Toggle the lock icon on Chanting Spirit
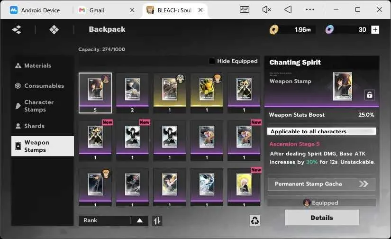This screenshot has height=239, width=391. pyautogui.click(x=370, y=95)
